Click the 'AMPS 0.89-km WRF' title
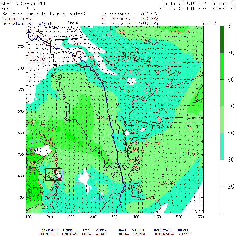 24,3
